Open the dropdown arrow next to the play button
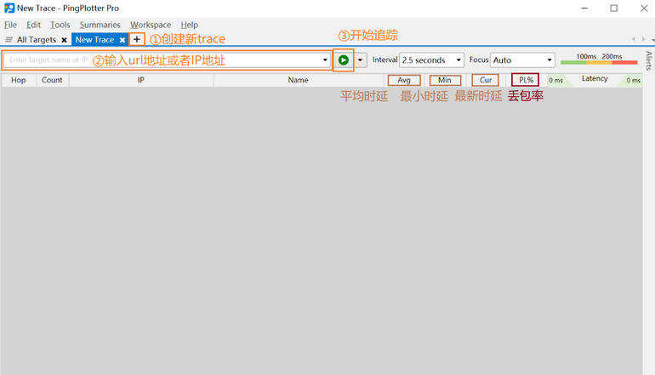 (x=360, y=60)
